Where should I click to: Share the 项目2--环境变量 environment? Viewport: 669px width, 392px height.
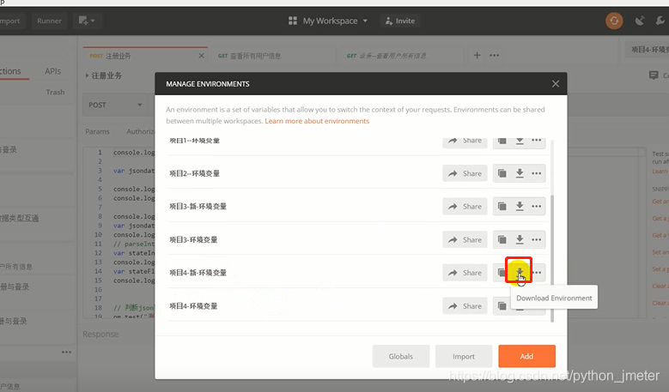[465, 173]
